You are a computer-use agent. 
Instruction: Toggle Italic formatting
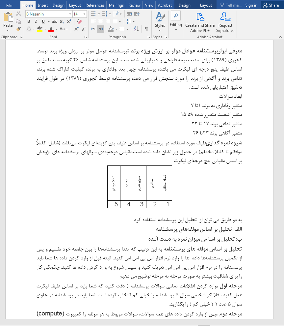point(36,21)
